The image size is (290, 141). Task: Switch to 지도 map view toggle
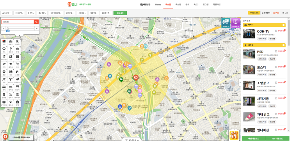(x=276, y=13)
